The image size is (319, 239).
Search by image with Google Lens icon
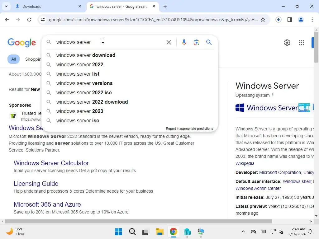(196, 42)
